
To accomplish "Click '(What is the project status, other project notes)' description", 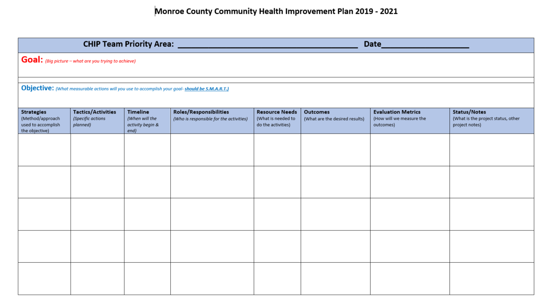I will point(486,121).
